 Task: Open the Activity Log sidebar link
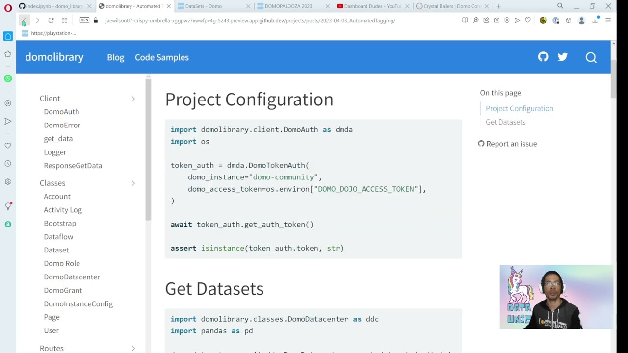63,210
